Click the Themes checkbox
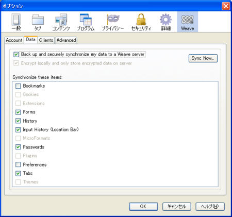Viewport: 232px width, 217px height. tap(18, 182)
